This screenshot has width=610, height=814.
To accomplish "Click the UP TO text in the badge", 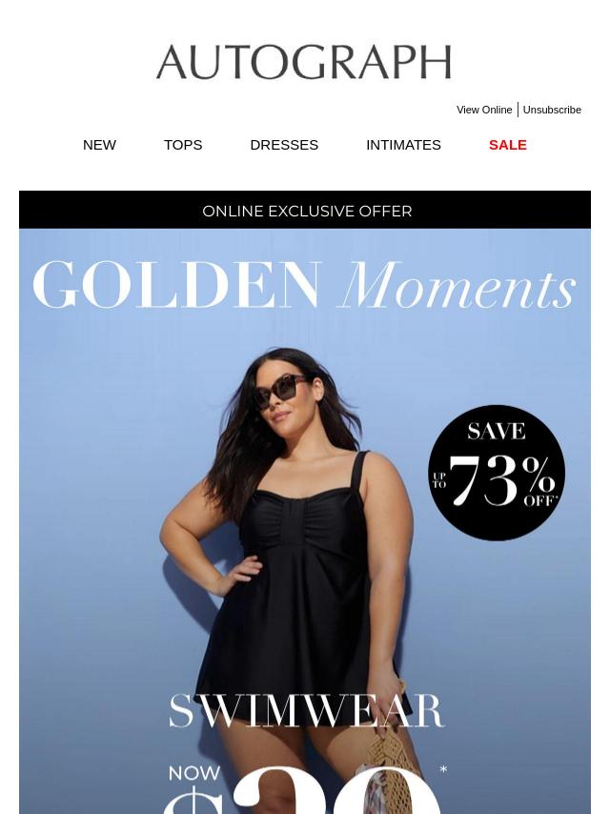I will pos(439,480).
